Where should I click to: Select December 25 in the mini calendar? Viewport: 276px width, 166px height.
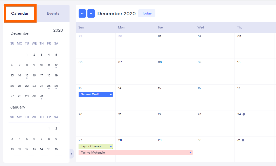(49, 86)
